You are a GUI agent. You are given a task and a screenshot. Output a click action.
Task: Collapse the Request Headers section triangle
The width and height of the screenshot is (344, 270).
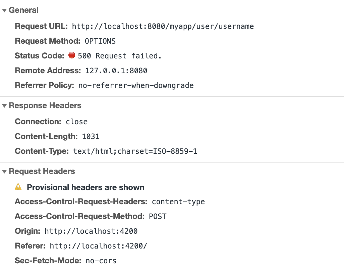click(4, 172)
